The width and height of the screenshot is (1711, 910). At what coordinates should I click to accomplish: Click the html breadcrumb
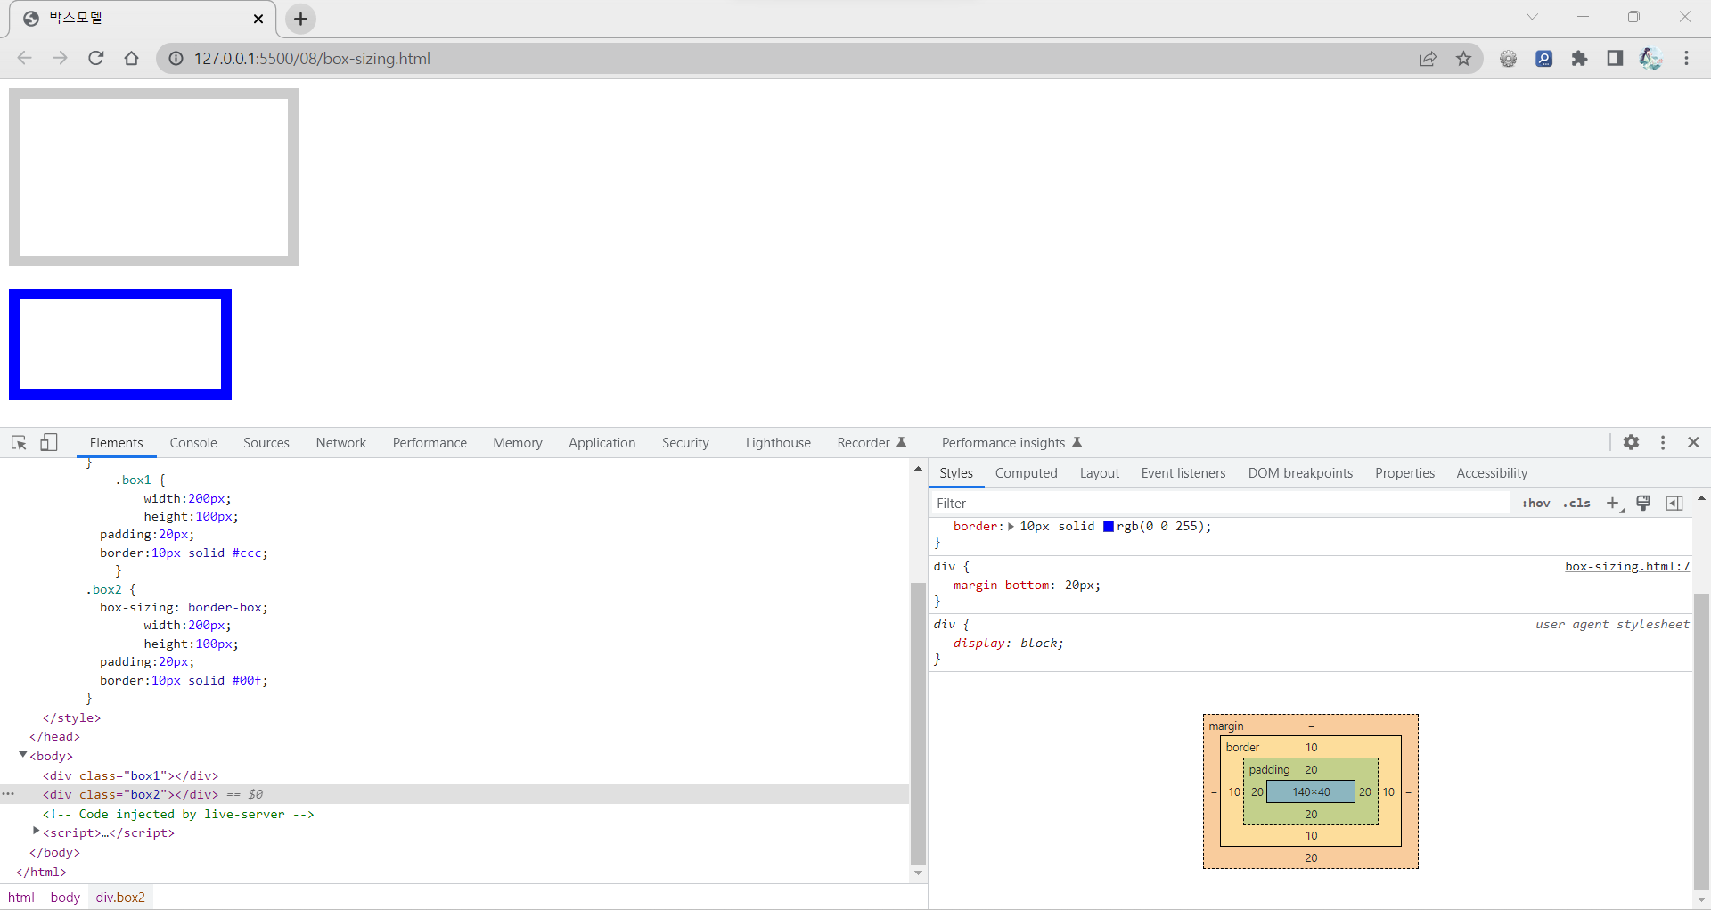pyautogui.click(x=21, y=898)
